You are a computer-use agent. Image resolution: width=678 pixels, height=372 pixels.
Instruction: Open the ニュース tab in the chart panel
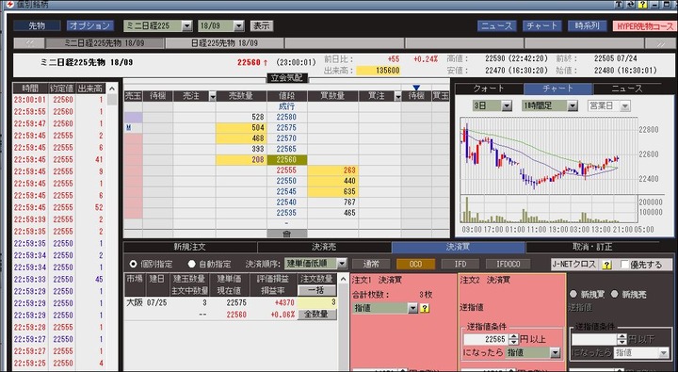[627, 89]
